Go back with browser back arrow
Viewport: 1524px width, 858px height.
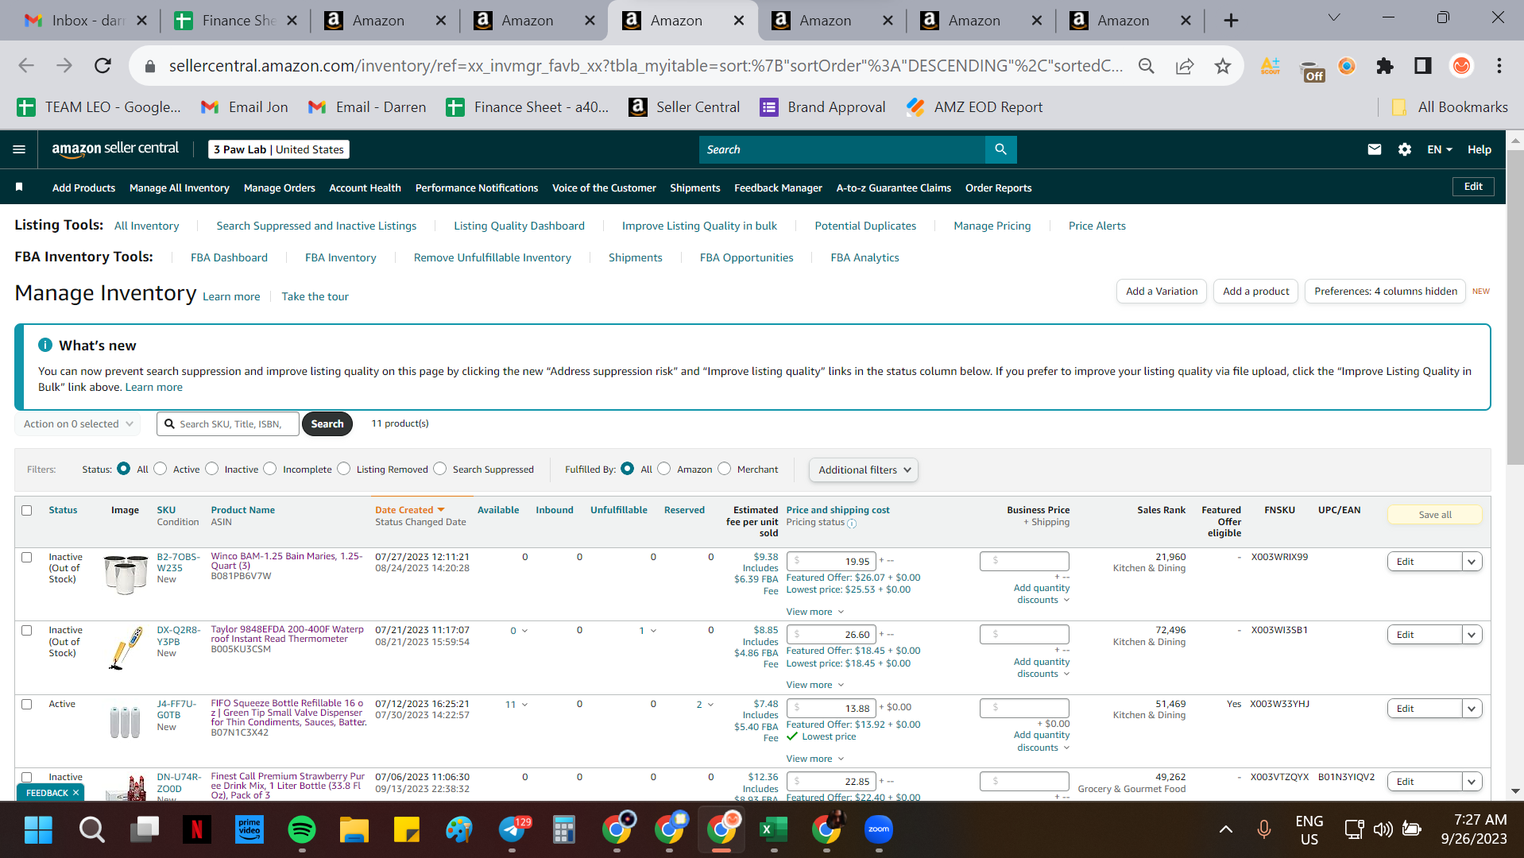(26, 66)
